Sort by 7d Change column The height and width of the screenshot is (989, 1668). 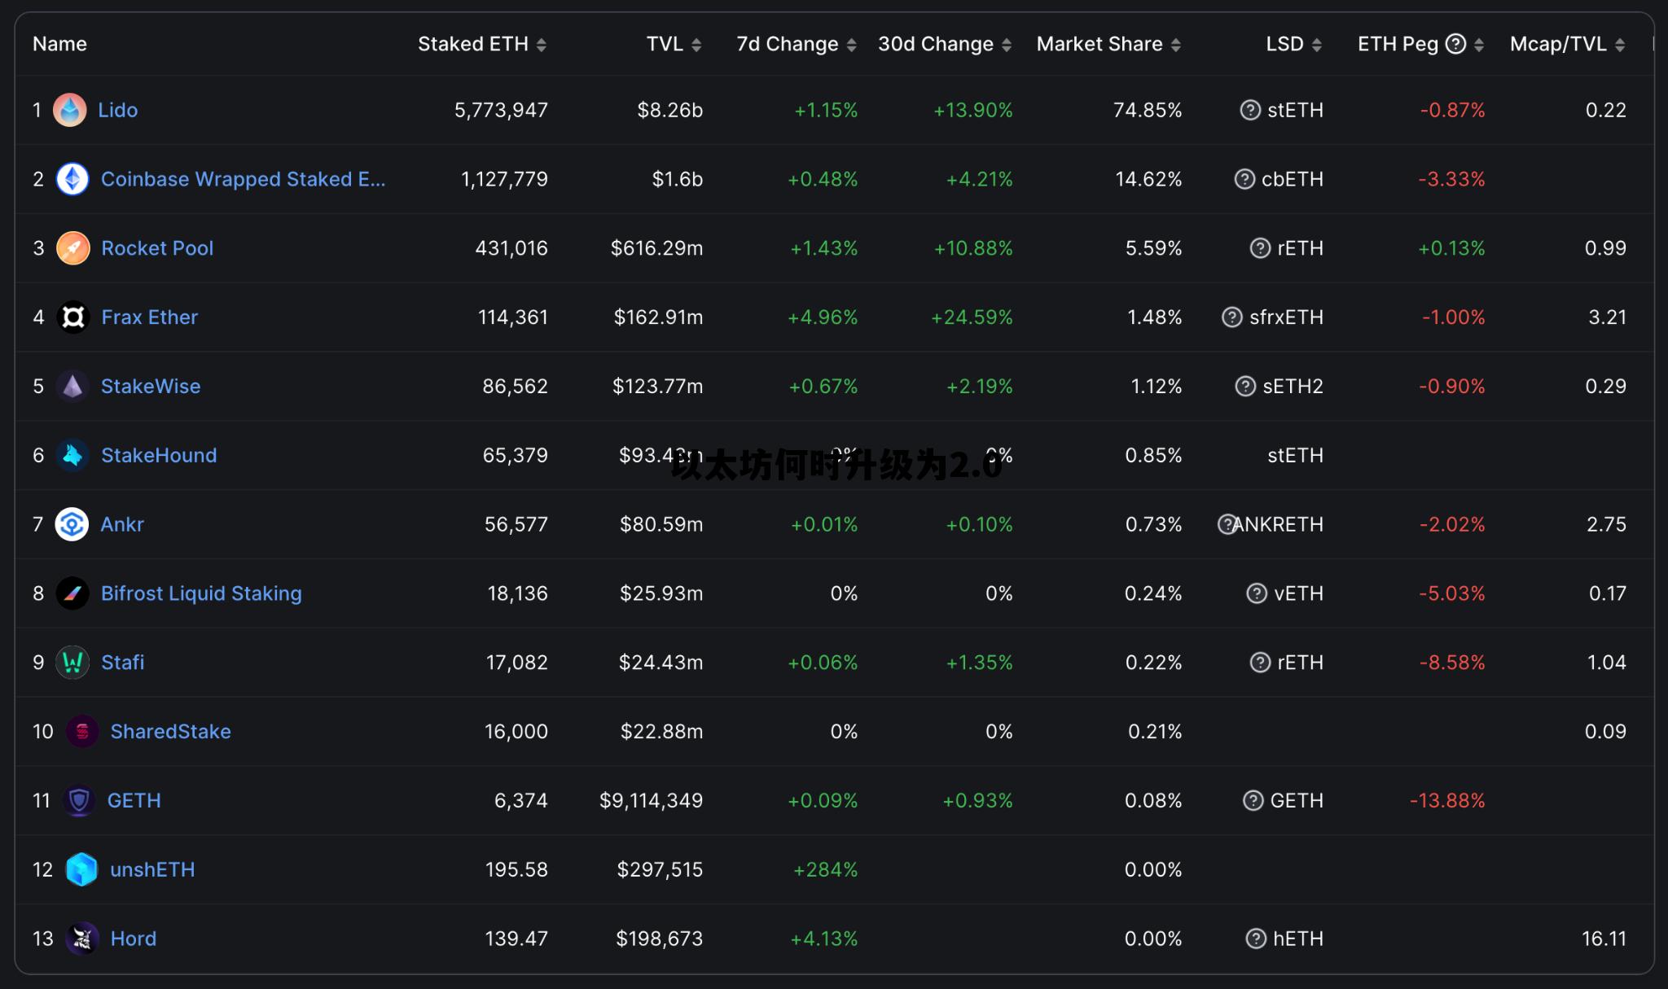(851, 45)
